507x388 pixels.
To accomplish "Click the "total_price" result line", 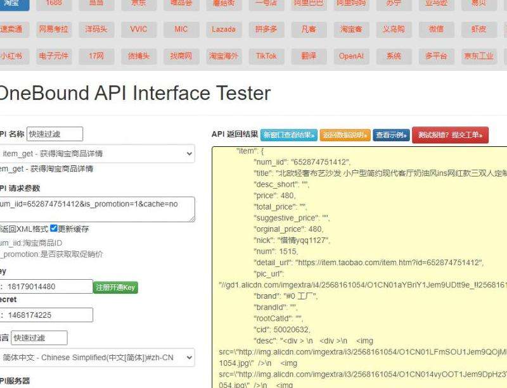I will coord(280,207).
